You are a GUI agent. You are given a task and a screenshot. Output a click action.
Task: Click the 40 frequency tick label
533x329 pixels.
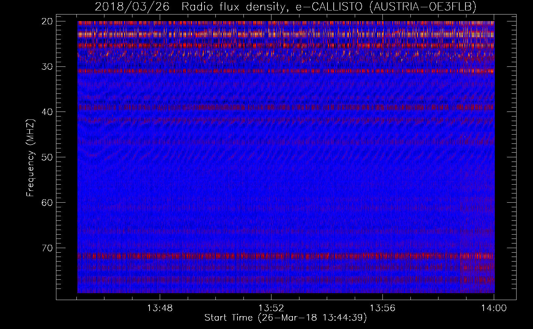(47, 112)
